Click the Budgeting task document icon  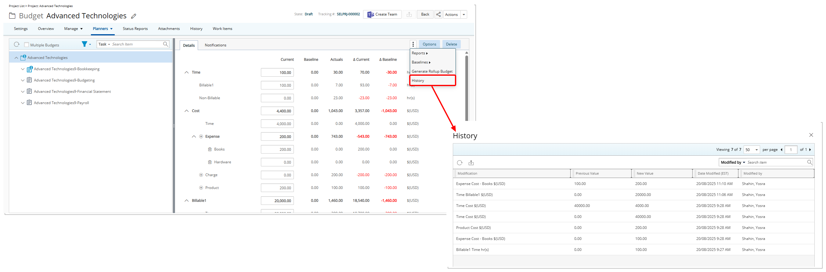[29, 80]
